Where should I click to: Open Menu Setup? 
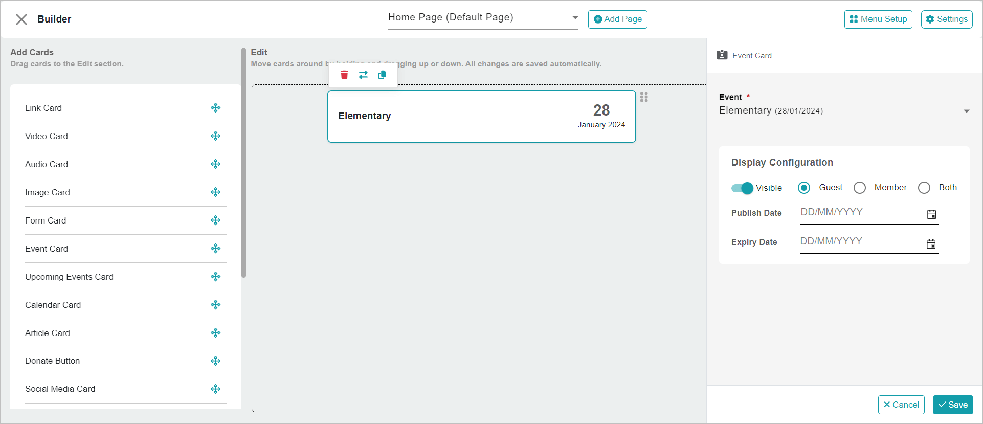pyautogui.click(x=878, y=19)
